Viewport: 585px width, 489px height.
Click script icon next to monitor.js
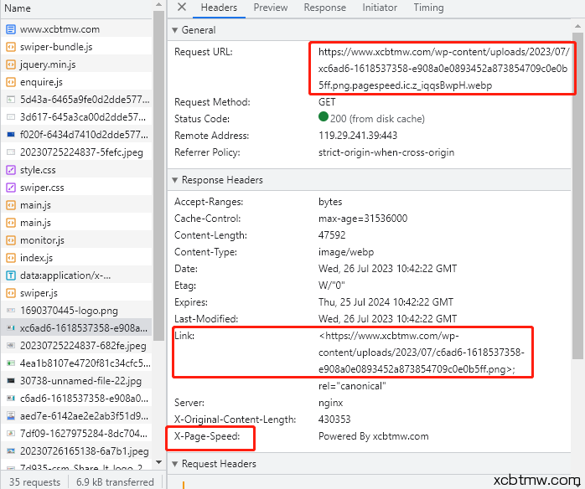[x=11, y=240]
